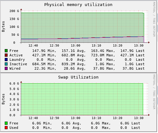Click the red Used swatch in swap legend
Screen dimensions: 158x133
pos(6,128)
